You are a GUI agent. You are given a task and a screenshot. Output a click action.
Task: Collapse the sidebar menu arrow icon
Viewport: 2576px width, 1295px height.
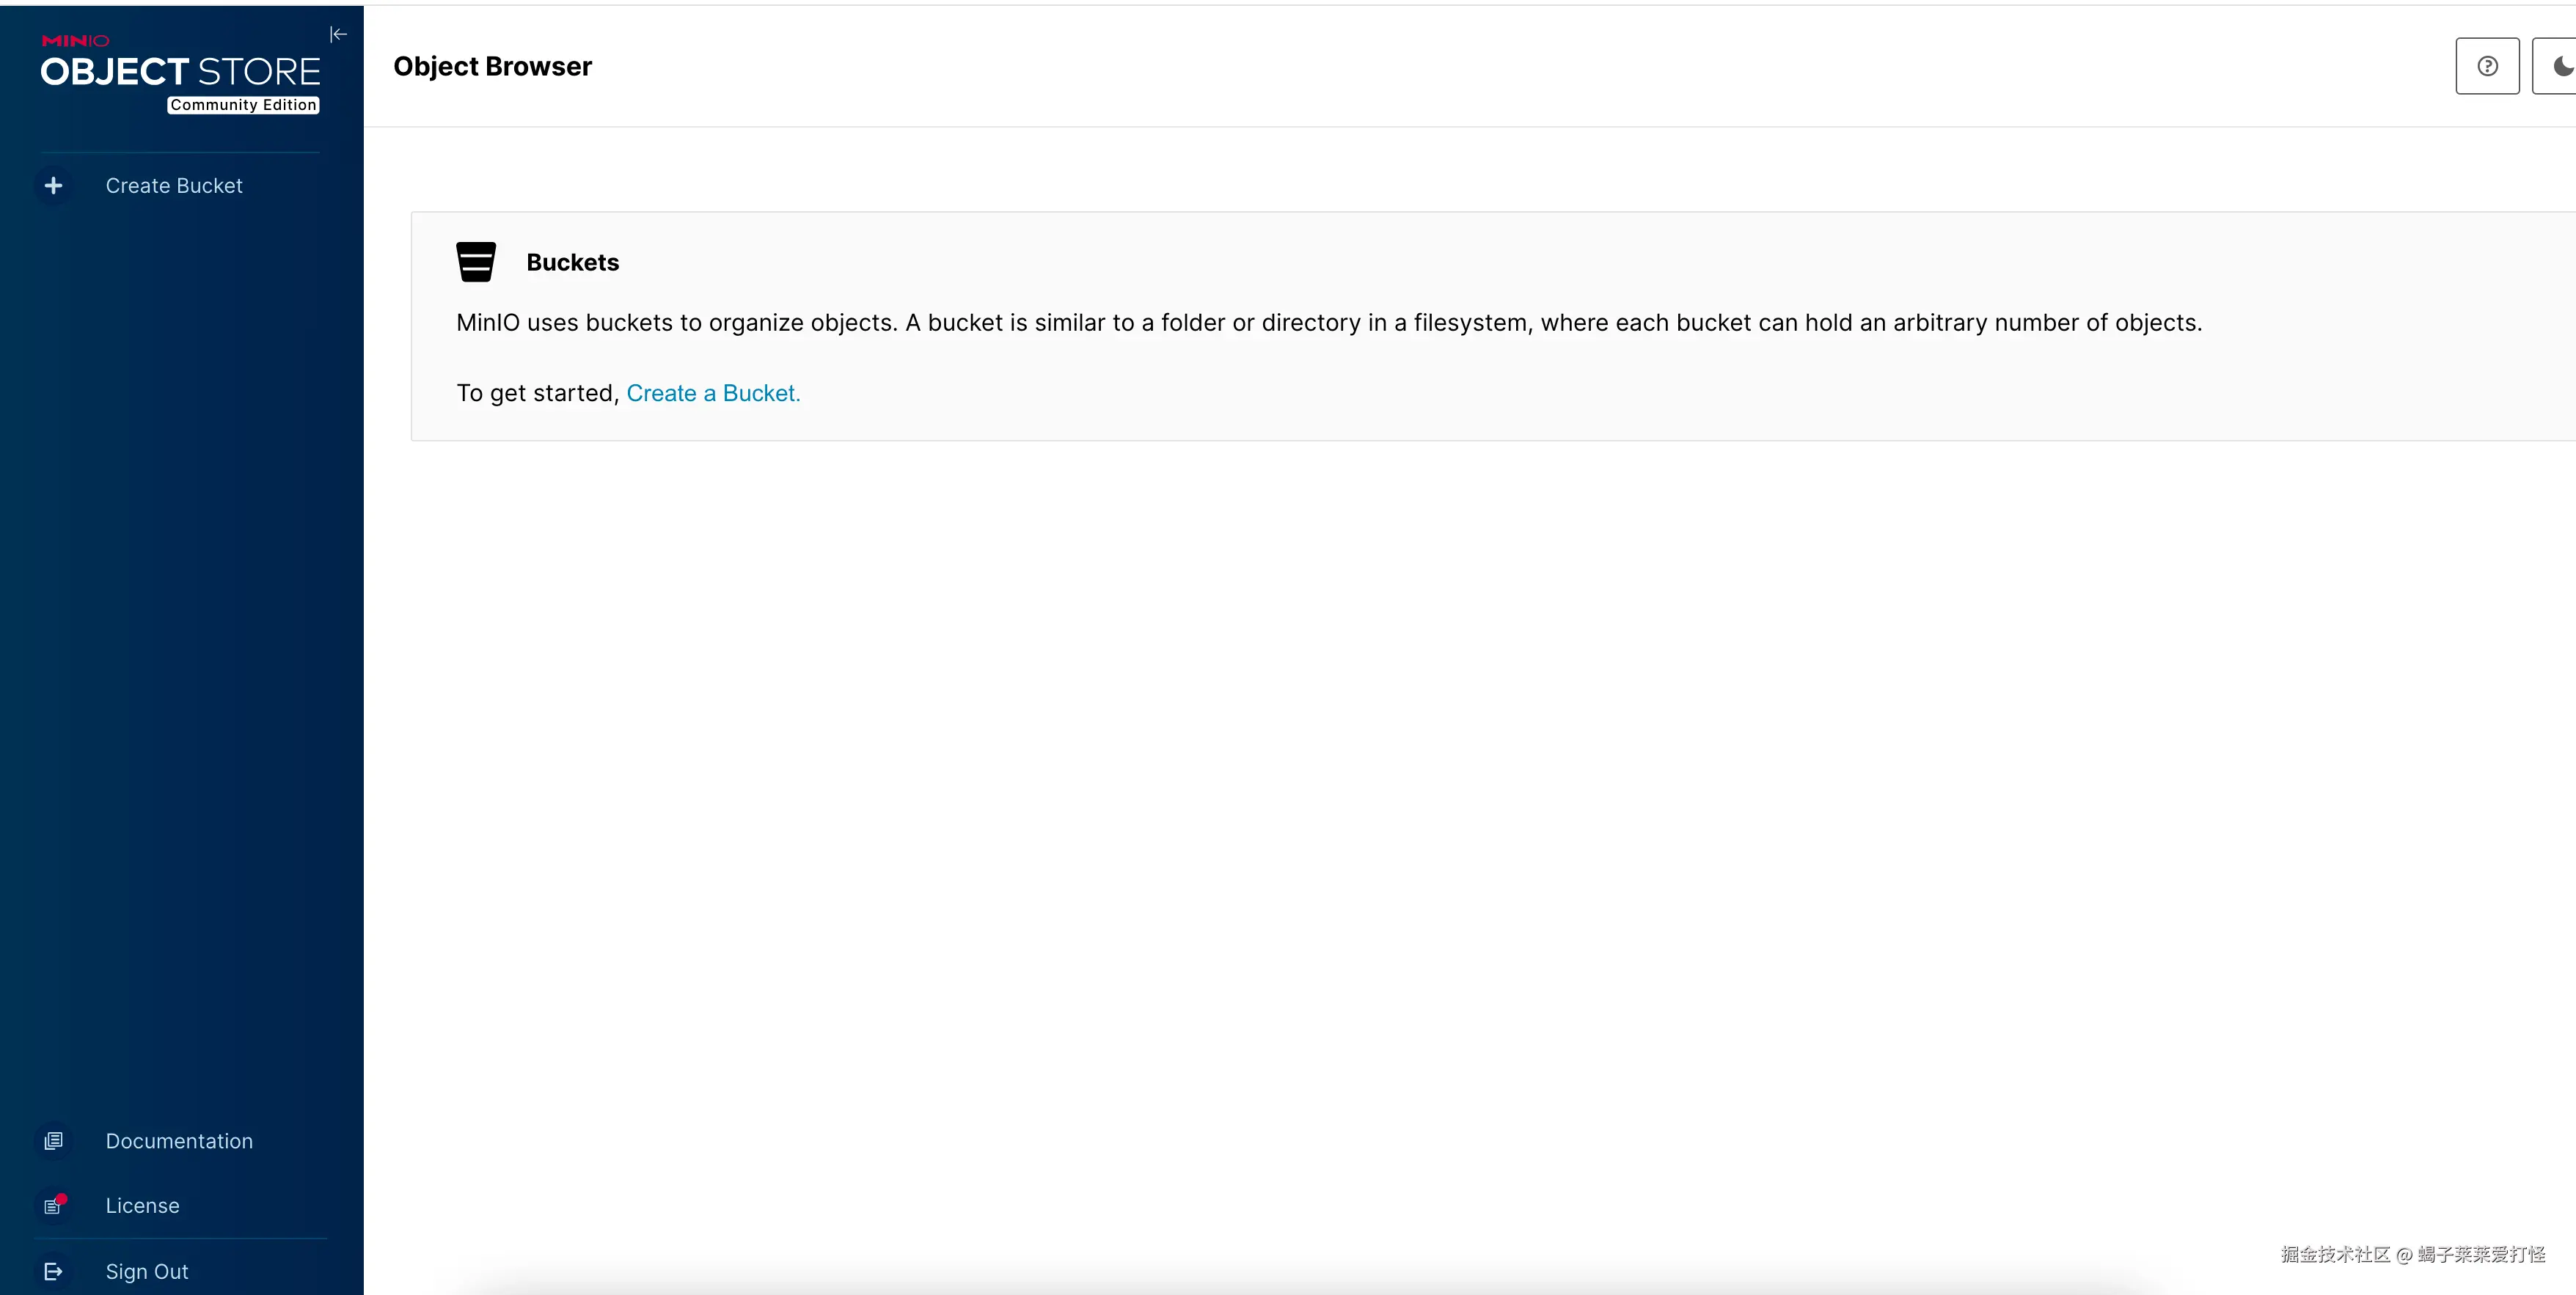click(338, 35)
